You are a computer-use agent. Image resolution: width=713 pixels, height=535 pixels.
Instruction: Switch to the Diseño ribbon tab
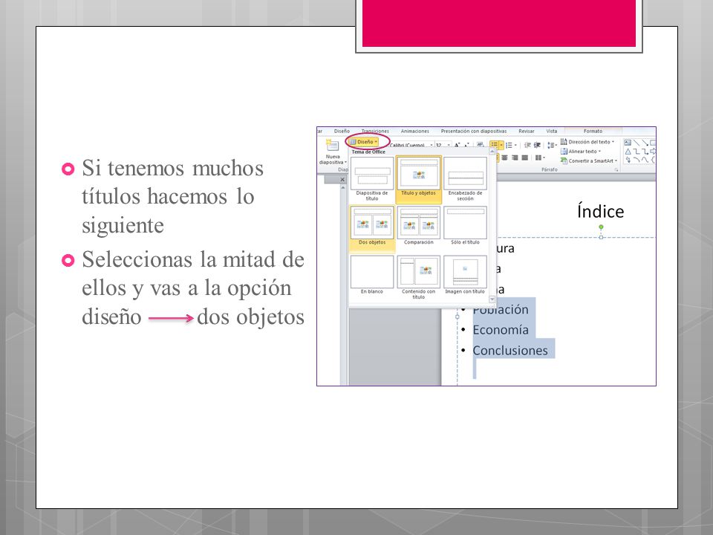pos(342,131)
